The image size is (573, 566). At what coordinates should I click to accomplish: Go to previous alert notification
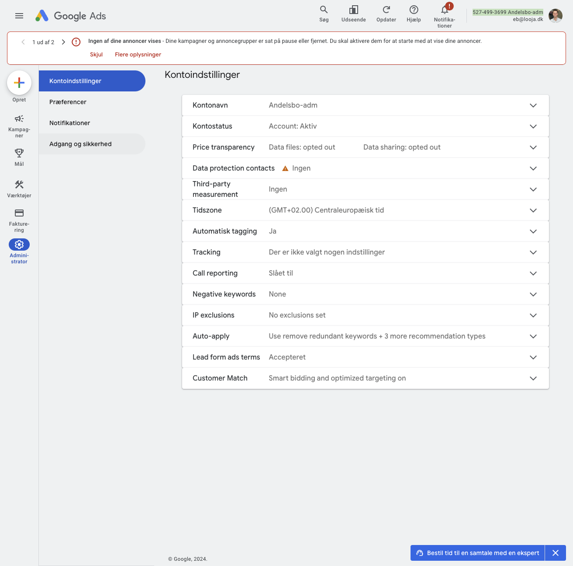click(x=23, y=42)
